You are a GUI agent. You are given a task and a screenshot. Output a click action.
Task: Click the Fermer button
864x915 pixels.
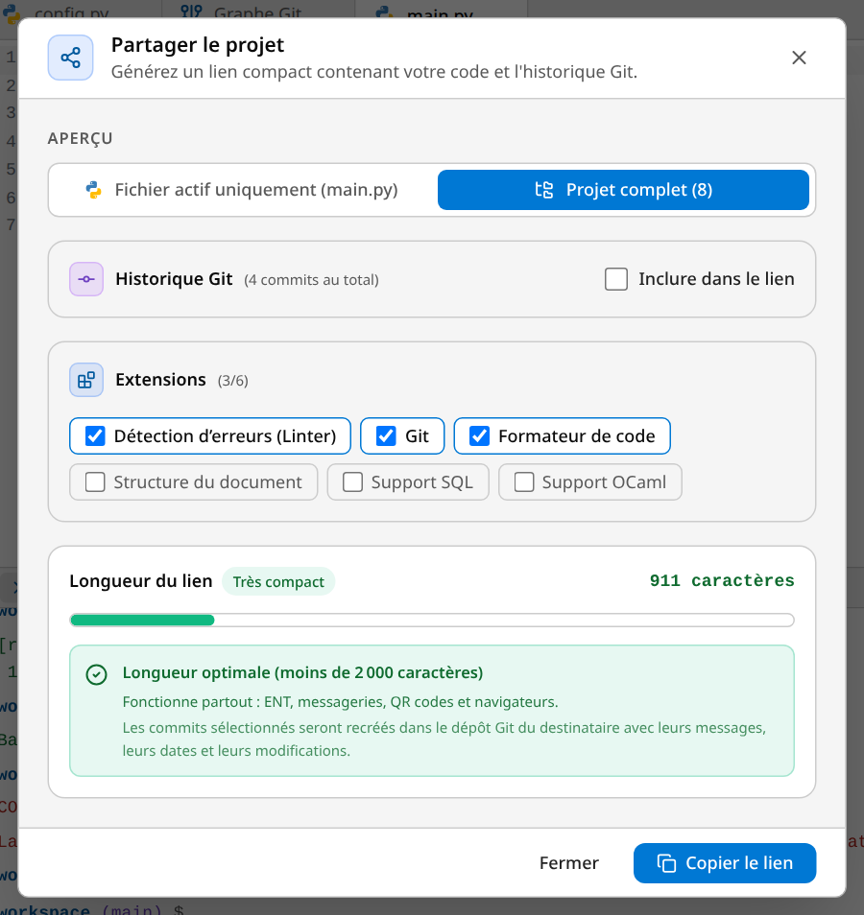point(569,863)
